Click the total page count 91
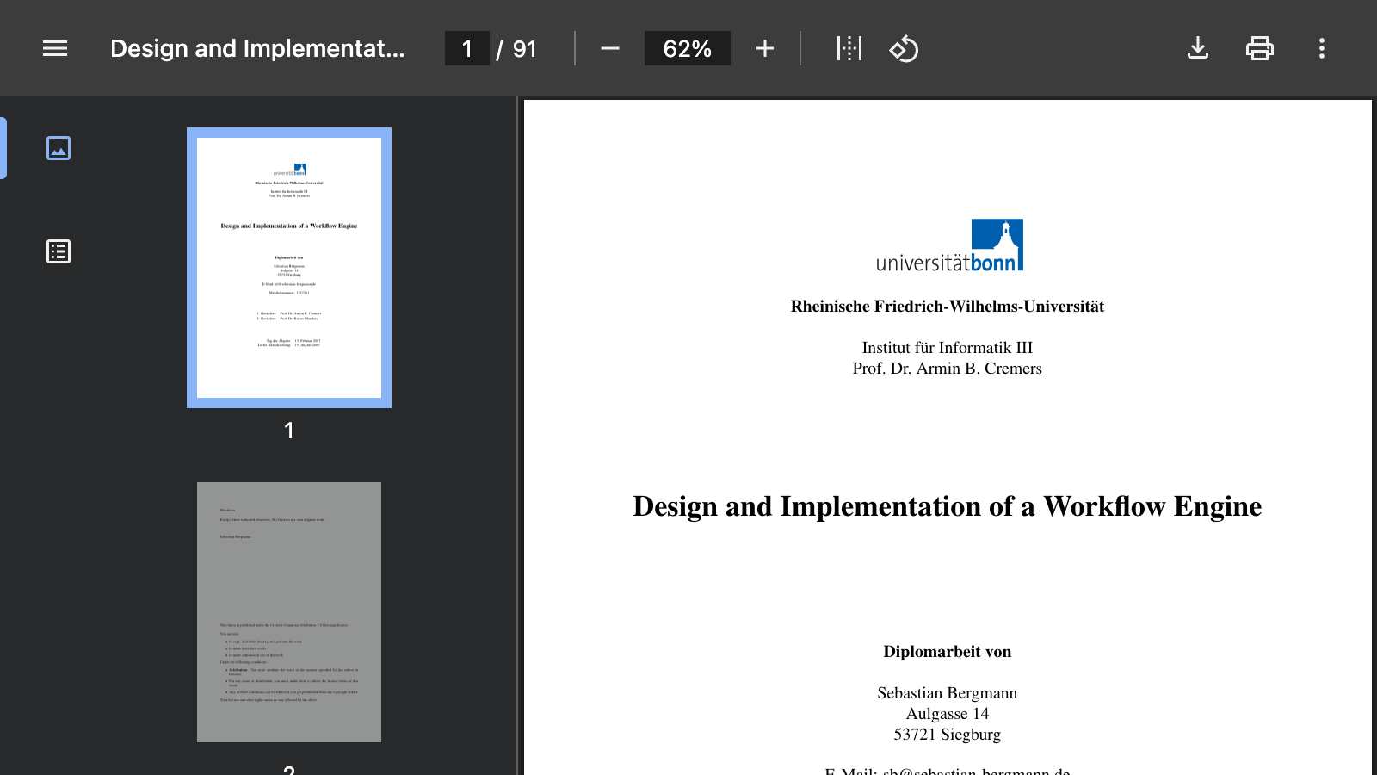 [x=524, y=49]
